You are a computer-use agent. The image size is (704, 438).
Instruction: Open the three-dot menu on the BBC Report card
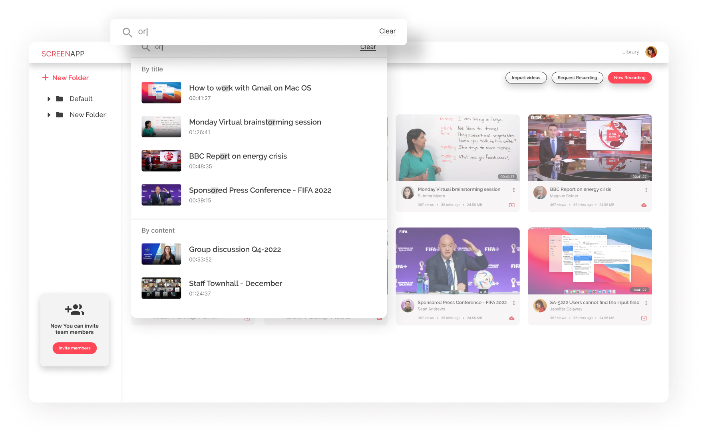tap(646, 190)
